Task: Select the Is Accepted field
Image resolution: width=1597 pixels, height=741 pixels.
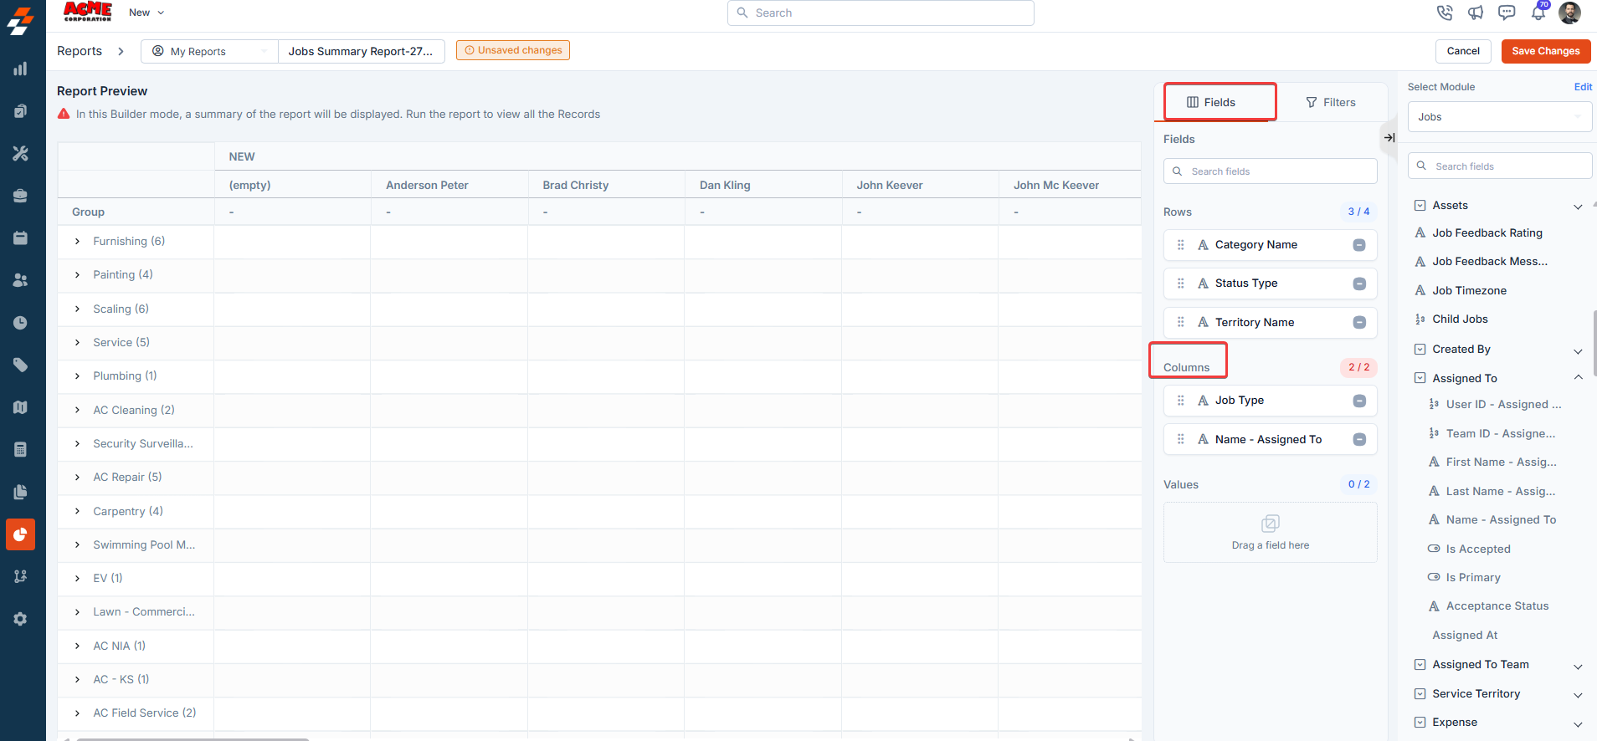Action: 1478,549
